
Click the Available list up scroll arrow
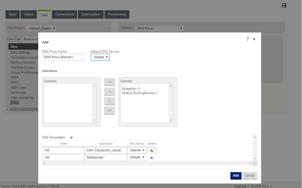[x=94, y=86]
